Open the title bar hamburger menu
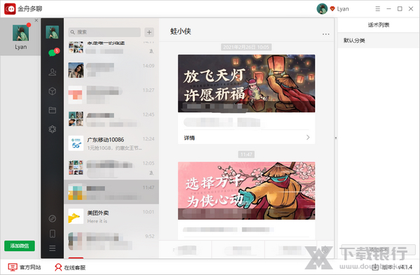 [x=378, y=9]
